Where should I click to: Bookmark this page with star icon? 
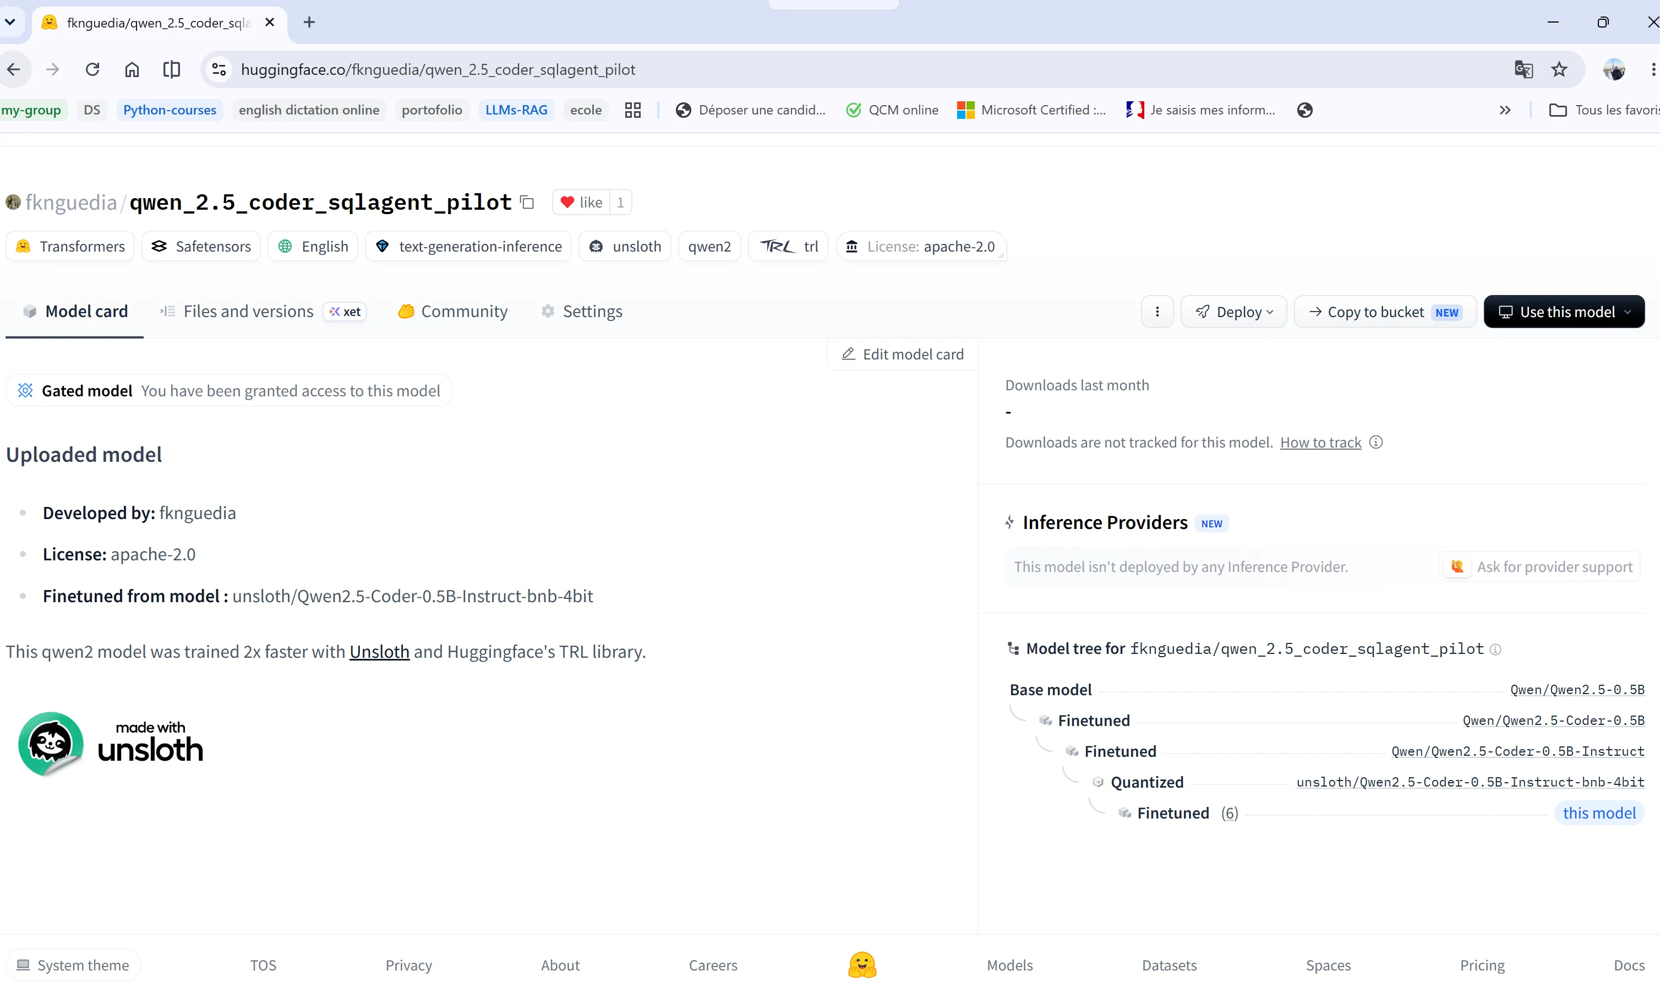(x=1559, y=69)
